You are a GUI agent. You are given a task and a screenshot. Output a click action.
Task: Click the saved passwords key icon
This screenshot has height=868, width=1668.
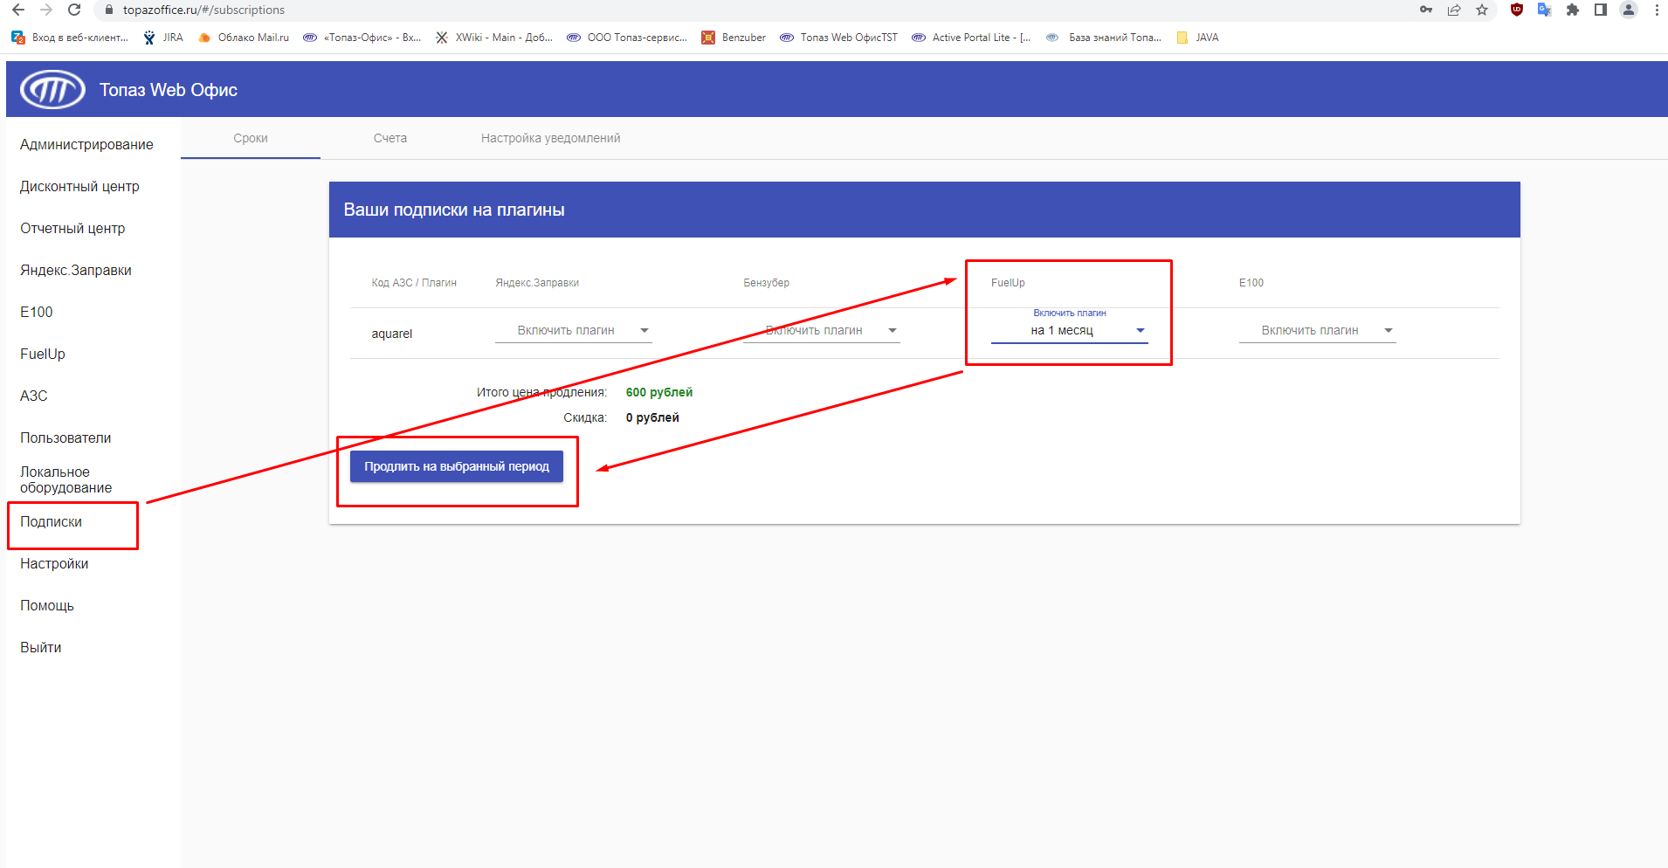click(1426, 10)
